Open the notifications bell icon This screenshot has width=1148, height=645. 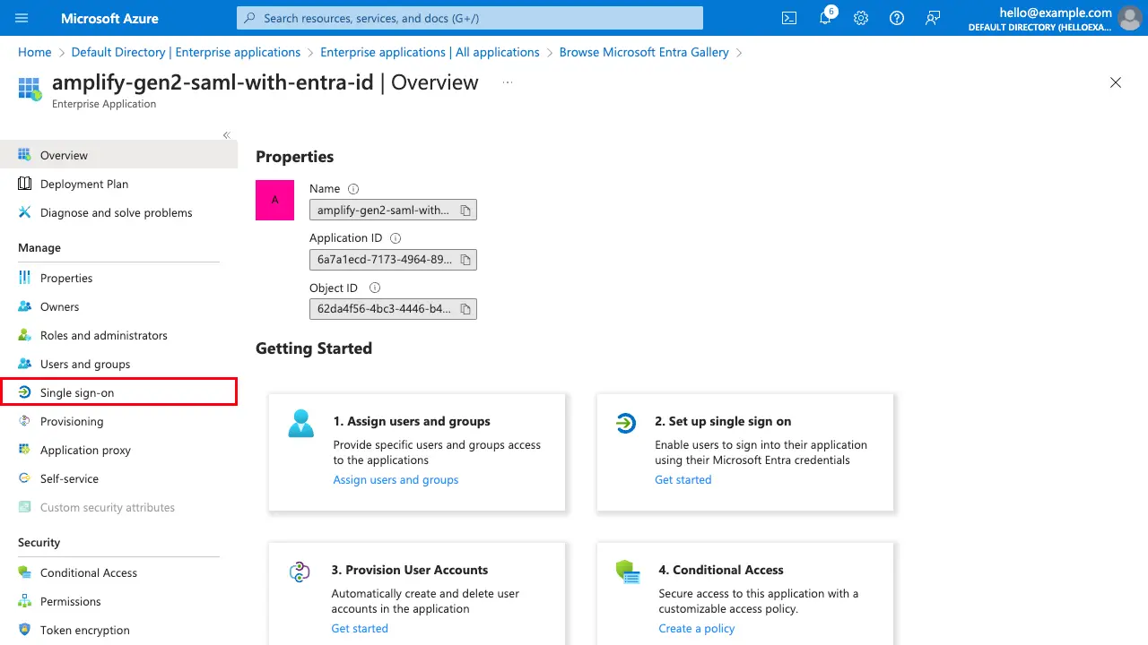pos(825,18)
